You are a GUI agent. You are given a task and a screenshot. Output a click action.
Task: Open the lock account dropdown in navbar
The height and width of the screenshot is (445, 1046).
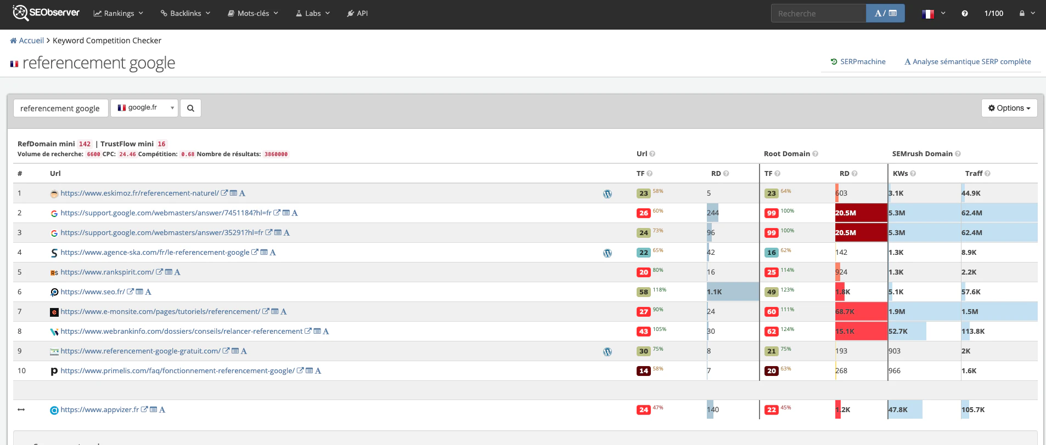point(1027,13)
